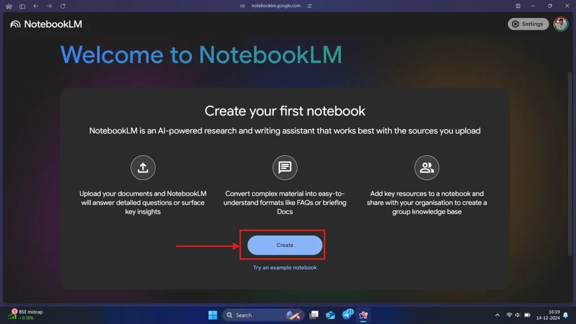Viewport: 576px width, 324px height.
Task: Open Task View from taskbar
Action: tap(314, 315)
